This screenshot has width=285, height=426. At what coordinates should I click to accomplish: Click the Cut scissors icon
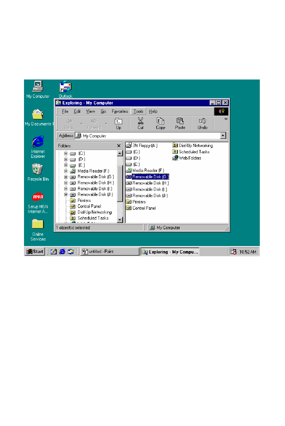coord(140,123)
